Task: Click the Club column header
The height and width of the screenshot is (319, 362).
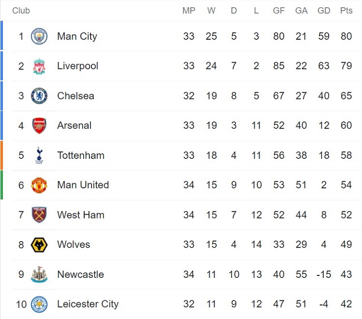Action: click(21, 11)
